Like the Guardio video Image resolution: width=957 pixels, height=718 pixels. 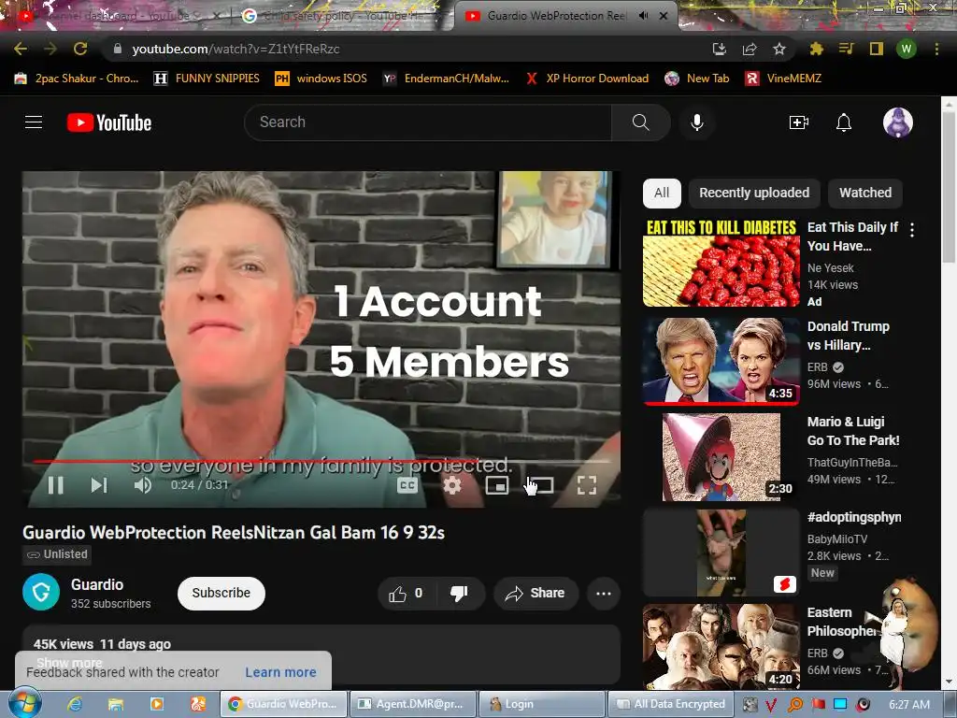point(406,593)
